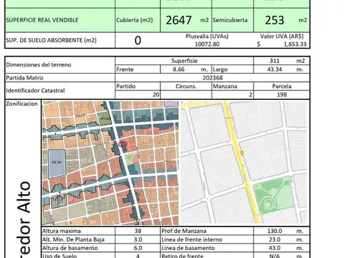The height and width of the screenshot is (258, 344).
Task: Select the 10072.80 plusvalia value
Action: (x=207, y=44)
